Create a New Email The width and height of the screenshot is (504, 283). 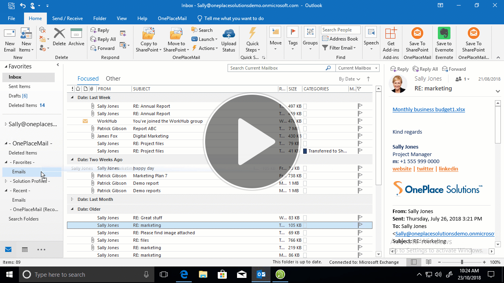click(9, 39)
